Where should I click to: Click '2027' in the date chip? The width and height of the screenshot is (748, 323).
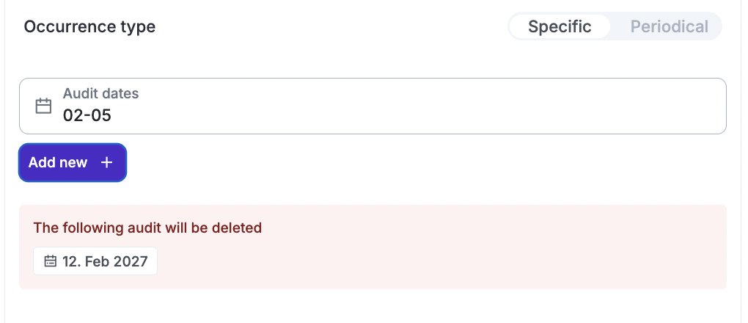coord(131,261)
